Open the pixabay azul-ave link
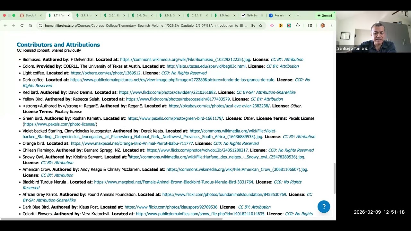411x231 pixels. (x=219, y=106)
